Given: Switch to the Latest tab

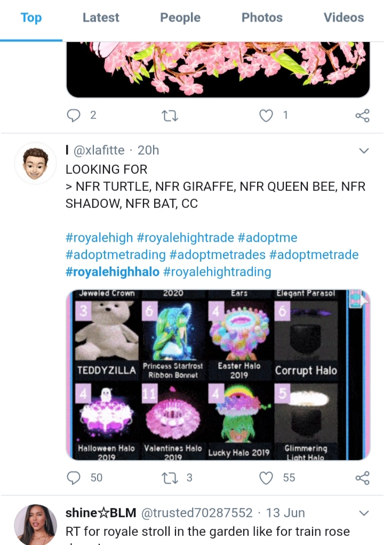Looking at the screenshot, I should [x=101, y=18].
